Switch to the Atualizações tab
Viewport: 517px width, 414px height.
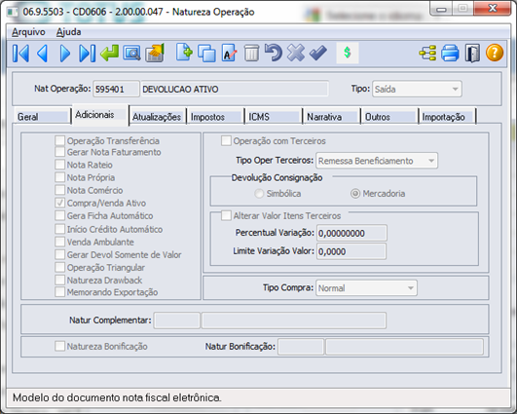(x=158, y=117)
